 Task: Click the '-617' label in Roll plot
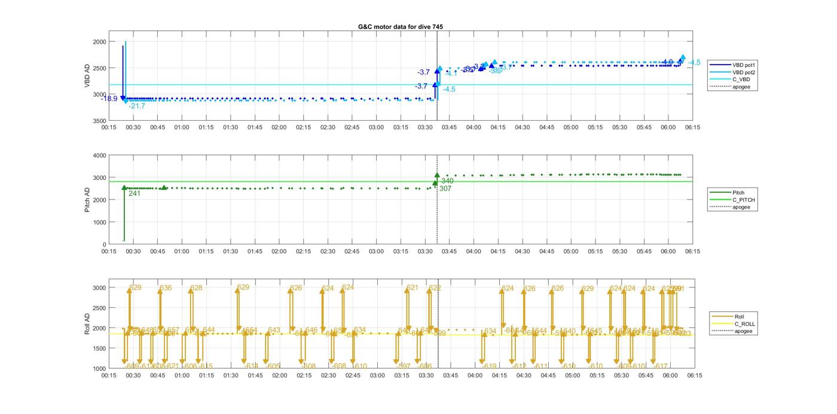660,366
